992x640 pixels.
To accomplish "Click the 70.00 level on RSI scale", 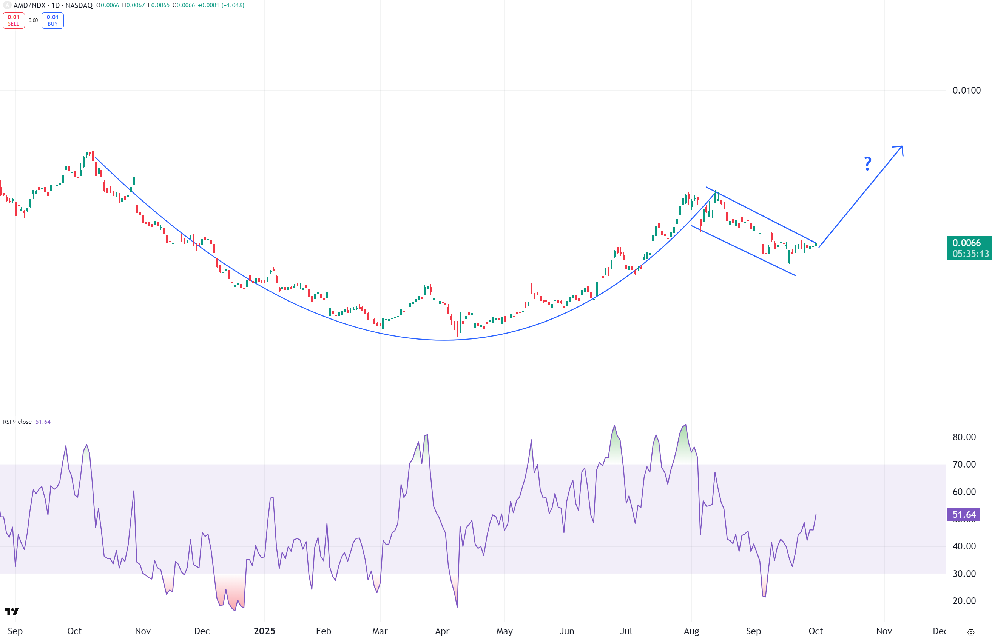I will 964,464.
